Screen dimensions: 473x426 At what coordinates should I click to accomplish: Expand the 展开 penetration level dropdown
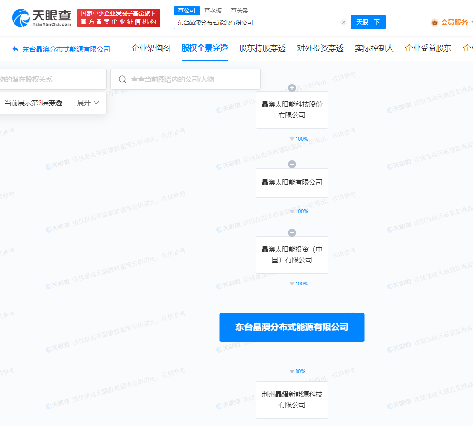[x=88, y=103]
